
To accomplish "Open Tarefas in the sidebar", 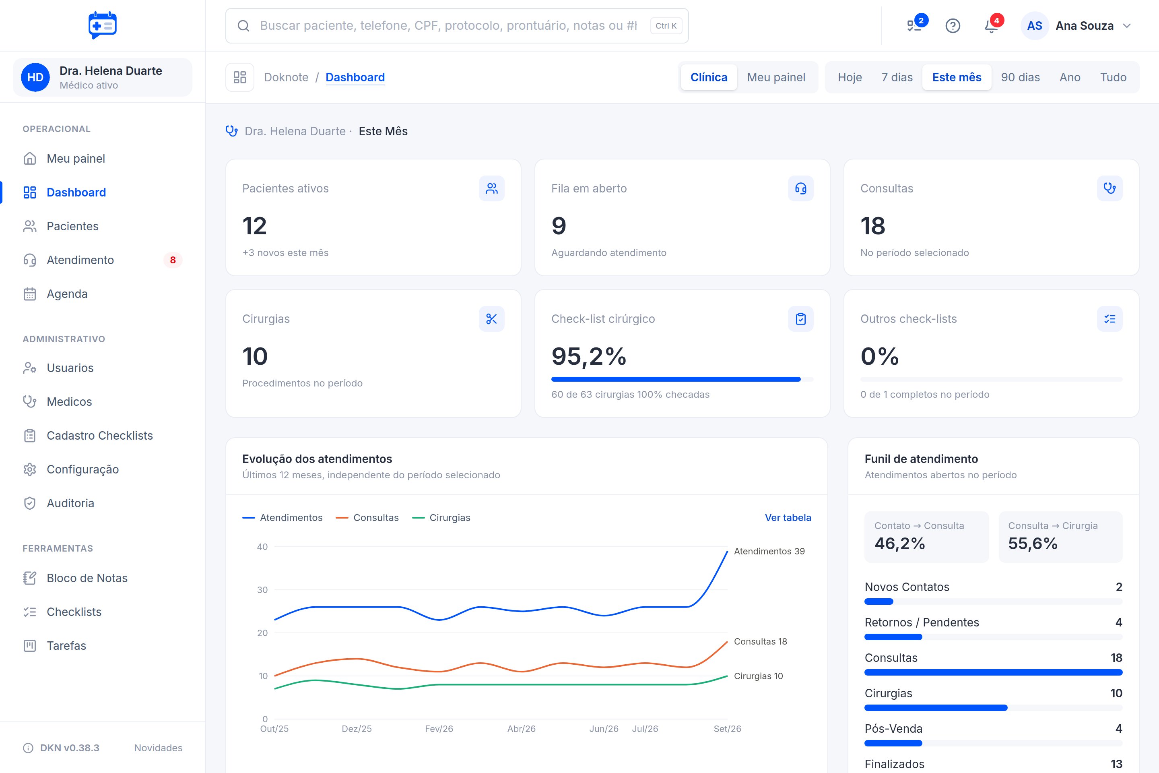I will click(103, 646).
